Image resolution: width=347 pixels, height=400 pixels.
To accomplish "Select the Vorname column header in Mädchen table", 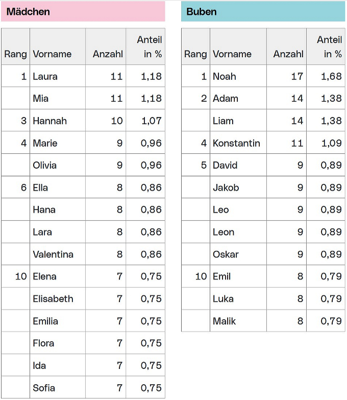I will pos(52,54).
